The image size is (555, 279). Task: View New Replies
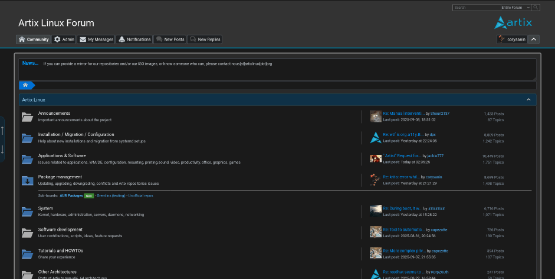(x=205, y=39)
